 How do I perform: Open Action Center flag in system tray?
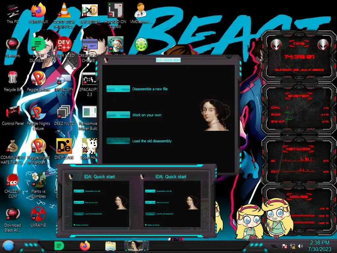285,246
